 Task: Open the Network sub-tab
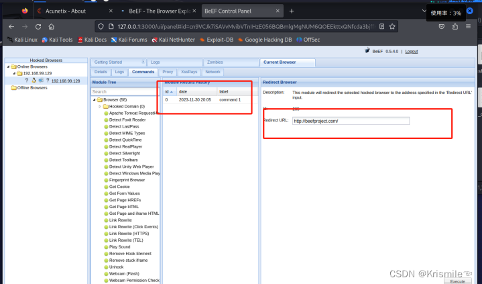click(x=213, y=72)
